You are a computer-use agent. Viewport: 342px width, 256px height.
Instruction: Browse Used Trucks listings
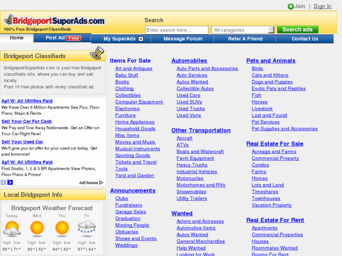click(x=191, y=109)
